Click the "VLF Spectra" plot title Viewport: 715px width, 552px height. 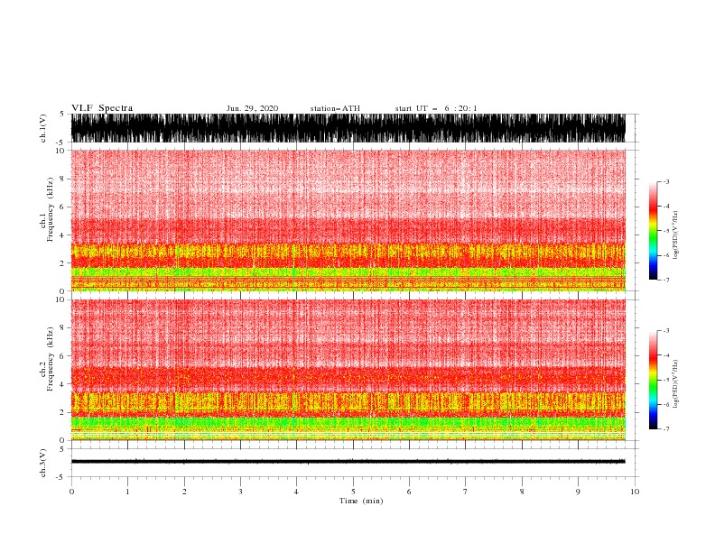[102, 108]
